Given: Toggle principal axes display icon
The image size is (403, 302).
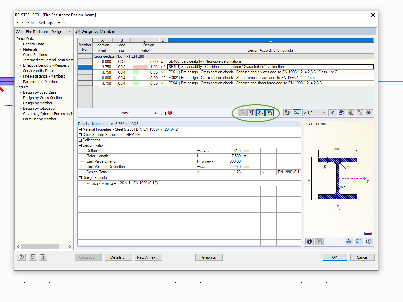Looking at the screenshot, I should pos(359,241).
